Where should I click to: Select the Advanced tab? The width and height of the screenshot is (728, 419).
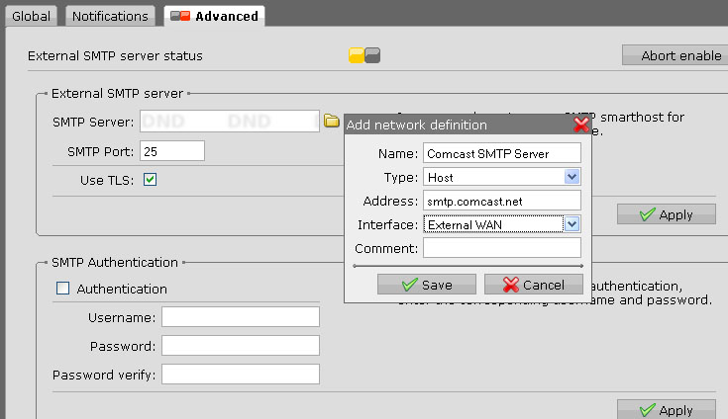(x=214, y=16)
